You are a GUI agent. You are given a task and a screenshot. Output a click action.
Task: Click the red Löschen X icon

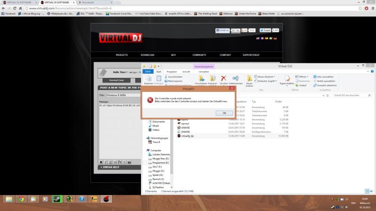pos(224,80)
